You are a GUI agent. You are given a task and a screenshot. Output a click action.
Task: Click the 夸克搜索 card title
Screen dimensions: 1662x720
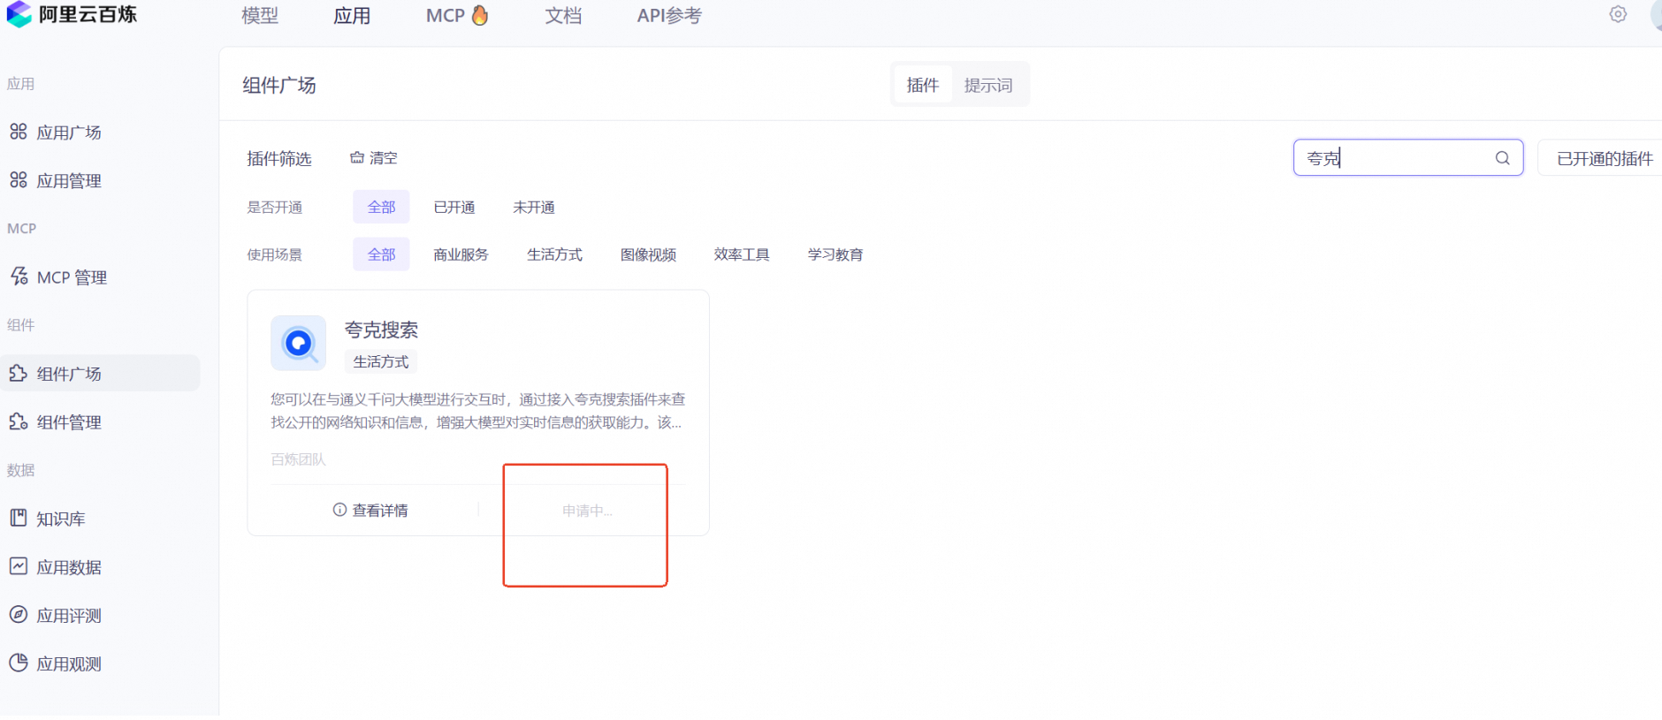pyautogui.click(x=381, y=330)
